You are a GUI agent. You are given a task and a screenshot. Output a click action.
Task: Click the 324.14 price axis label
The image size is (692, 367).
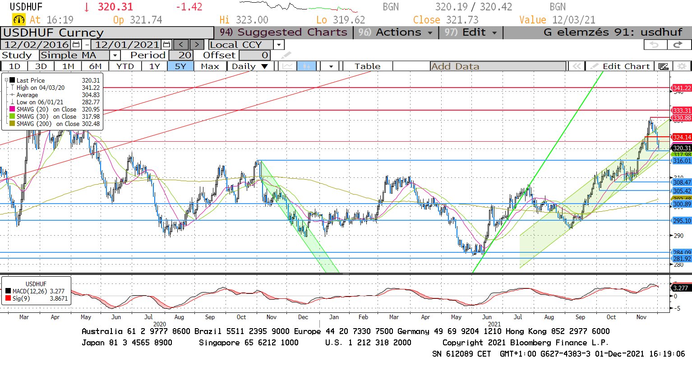[x=682, y=137]
